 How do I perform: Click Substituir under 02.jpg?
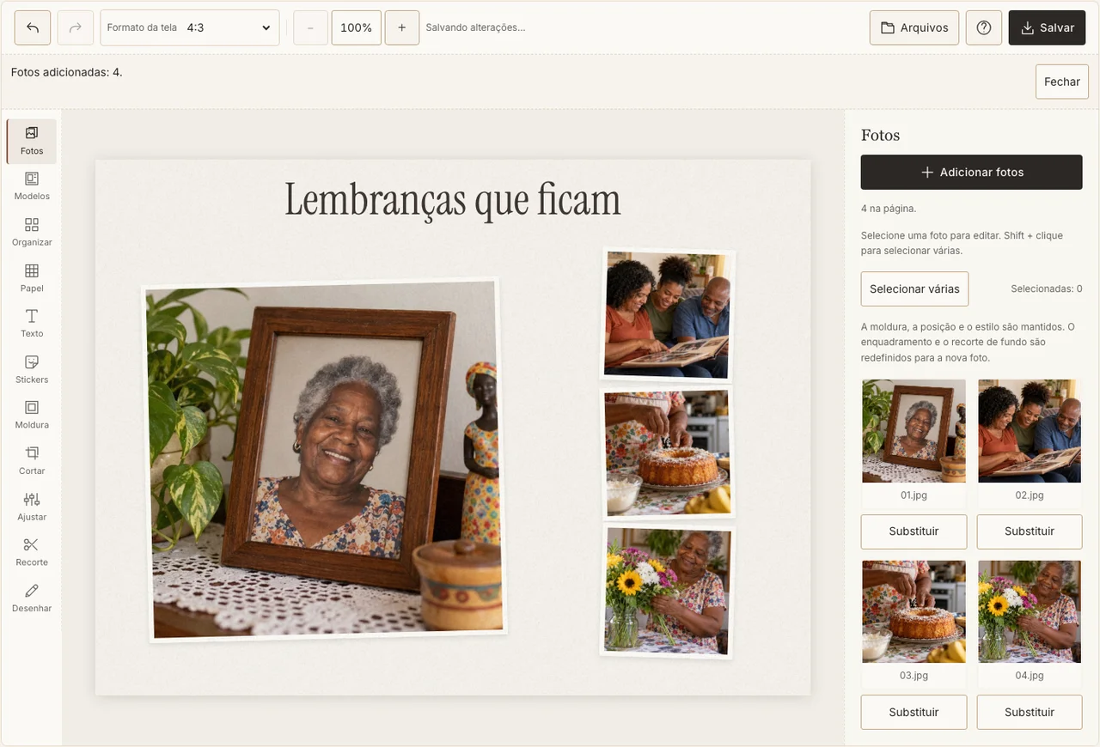point(1030,531)
